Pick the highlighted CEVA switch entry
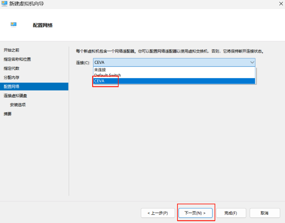Screen dimensions: 285x223 pos(174,81)
